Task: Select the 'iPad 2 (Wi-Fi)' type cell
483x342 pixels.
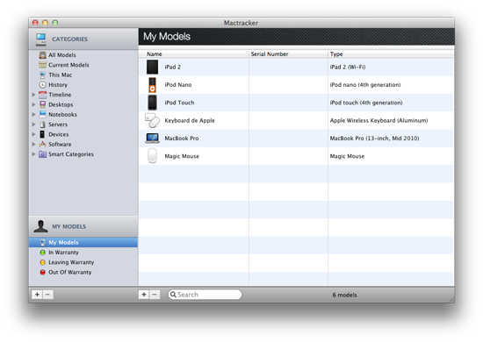Action: (x=348, y=67)
